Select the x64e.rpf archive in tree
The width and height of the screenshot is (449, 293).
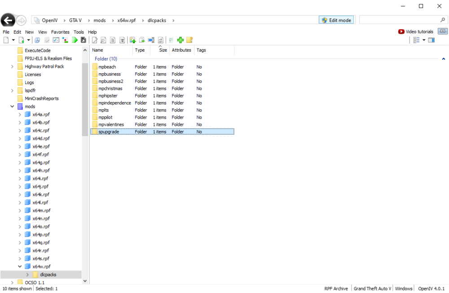pyautogui.click(x=41, y=146)
